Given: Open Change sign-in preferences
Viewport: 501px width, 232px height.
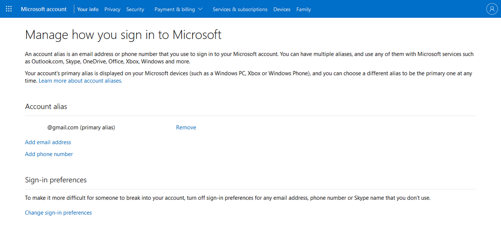Looking at the screenshot, I should (58, 213).
